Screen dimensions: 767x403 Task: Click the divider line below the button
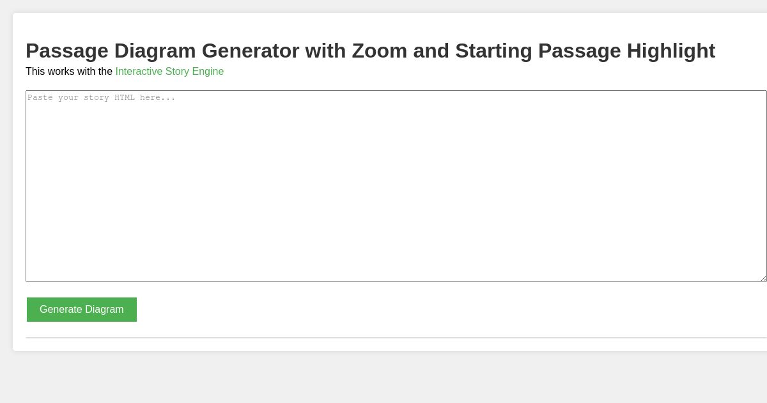click(396, 338)
